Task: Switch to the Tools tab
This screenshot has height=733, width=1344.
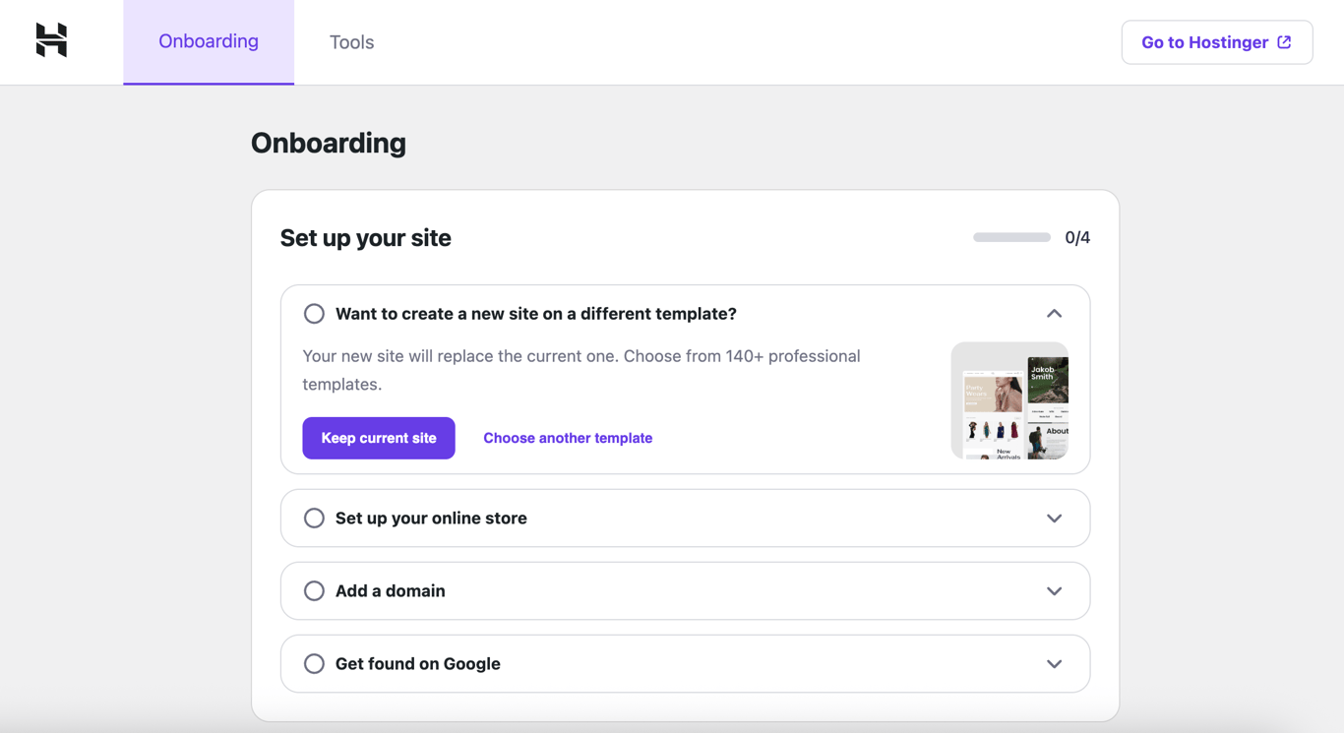Action: point(351,42)
